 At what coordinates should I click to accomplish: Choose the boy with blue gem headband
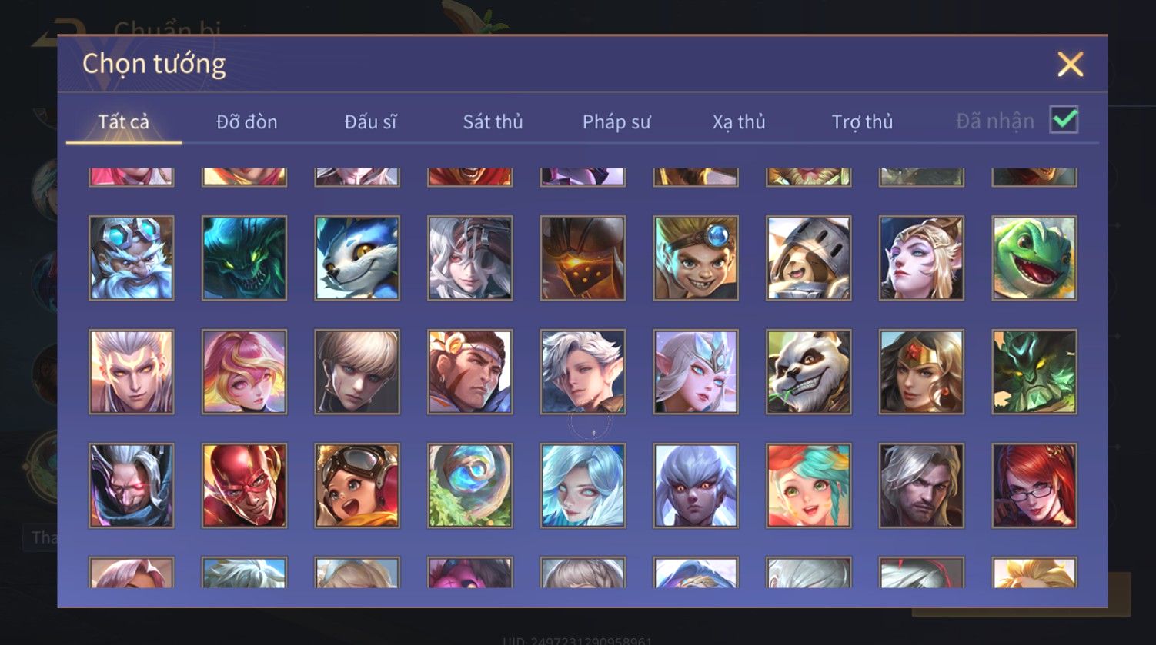(x=696, y=258)
